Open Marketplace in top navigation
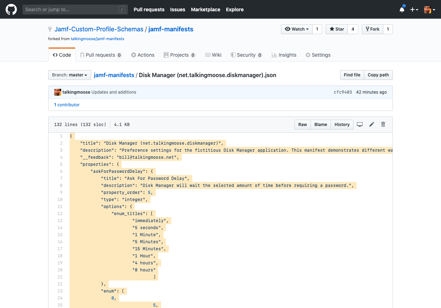 click(206, 10)
